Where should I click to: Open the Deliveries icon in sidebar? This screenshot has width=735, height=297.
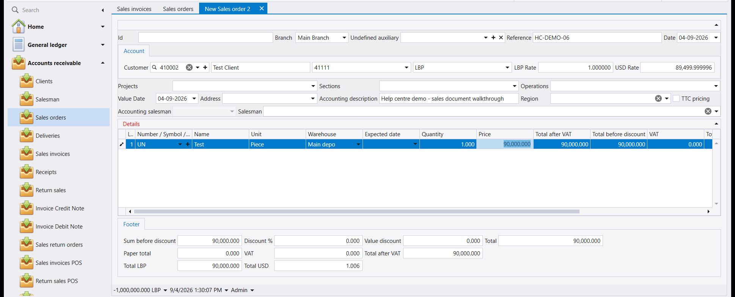pos(27,135)
